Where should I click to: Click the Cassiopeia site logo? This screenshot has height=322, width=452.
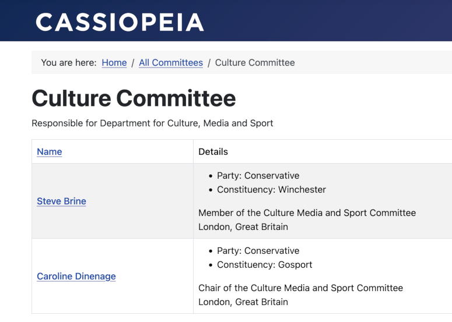(120, 22)
